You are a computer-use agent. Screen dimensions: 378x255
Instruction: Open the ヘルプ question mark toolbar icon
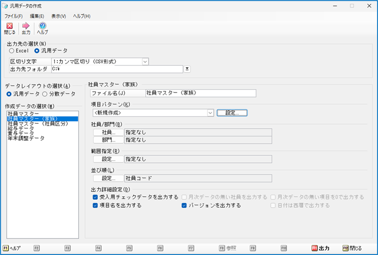click(x=43, y=26)
